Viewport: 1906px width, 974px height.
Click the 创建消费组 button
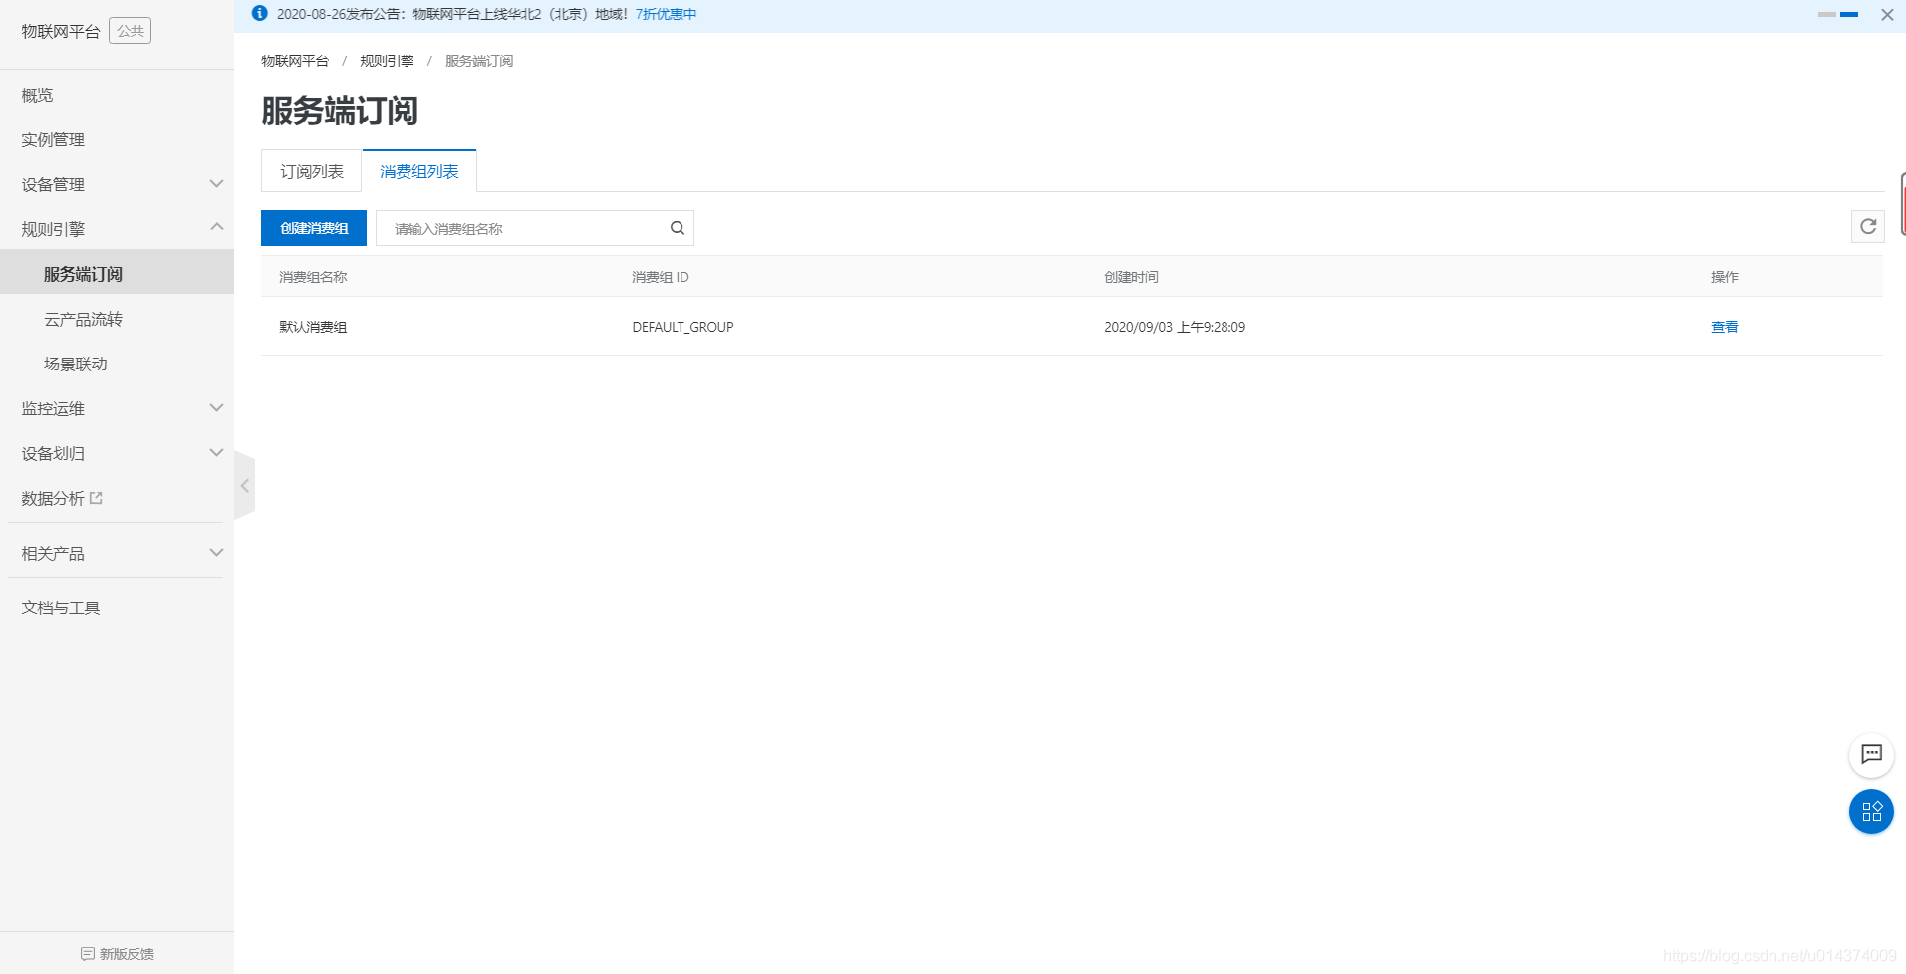[x=314, y=228]
